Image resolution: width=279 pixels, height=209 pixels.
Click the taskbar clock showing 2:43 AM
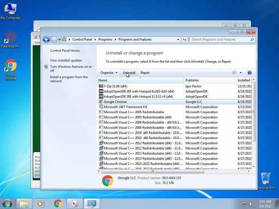[x=265, y=204]
